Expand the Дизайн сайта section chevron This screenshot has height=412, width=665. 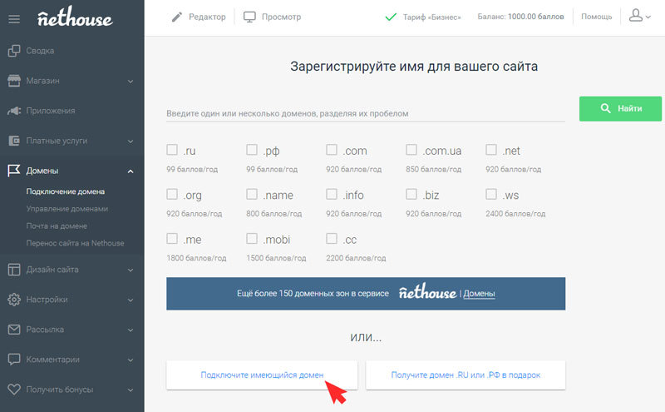click(131, 271)
